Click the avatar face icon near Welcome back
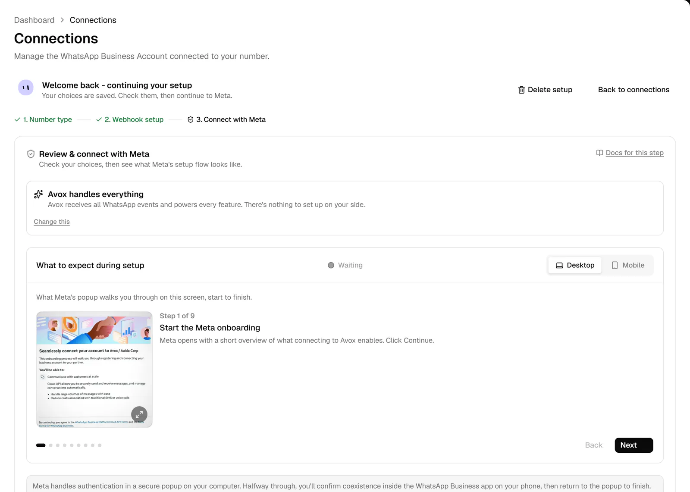This screenshot has width=690, height=492. coord(26,88)
